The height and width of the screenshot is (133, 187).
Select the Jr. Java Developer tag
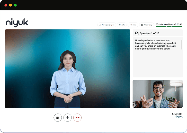[107, 25]
